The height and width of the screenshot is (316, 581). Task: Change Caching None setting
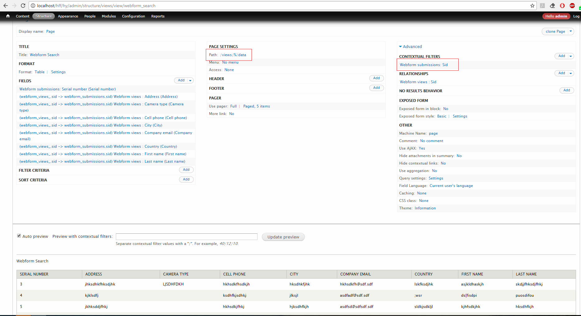point(422,193)
